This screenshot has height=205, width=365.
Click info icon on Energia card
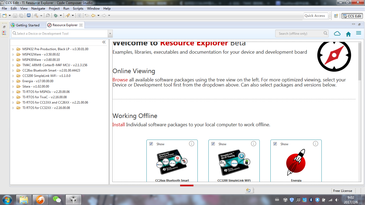click(x=316, y=144)
